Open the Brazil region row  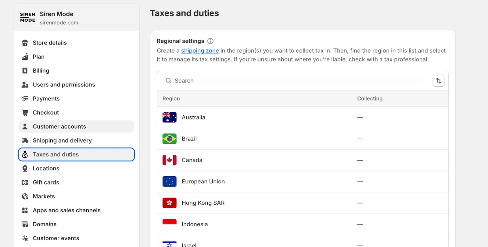(303, 139)
